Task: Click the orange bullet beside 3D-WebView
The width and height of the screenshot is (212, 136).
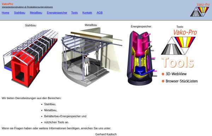Action: point(163,74)
